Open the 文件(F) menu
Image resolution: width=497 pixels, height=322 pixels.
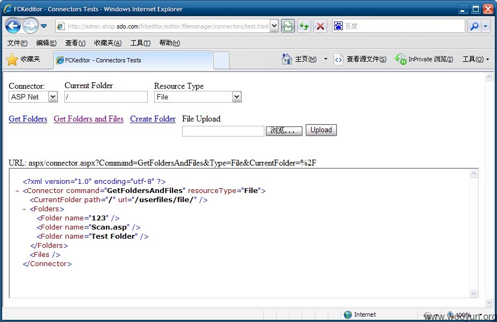pyautogui.click(x=17, y=43)
